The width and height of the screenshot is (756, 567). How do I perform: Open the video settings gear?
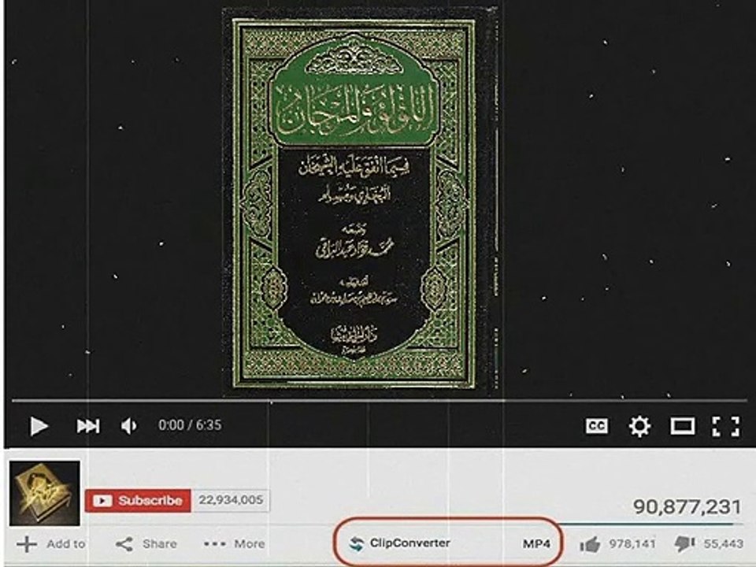click(639, 426)
